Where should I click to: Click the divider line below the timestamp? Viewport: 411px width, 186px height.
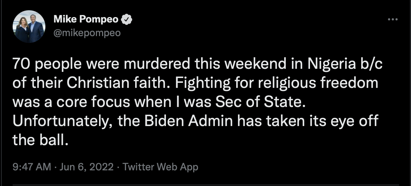click(x=205, y=185)
